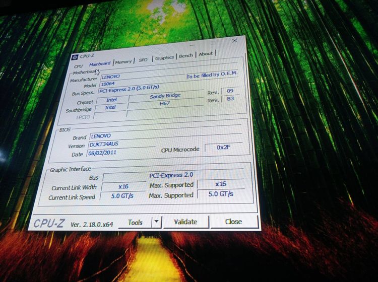
Task: Select the Mainboard tab
Action: 99,64
